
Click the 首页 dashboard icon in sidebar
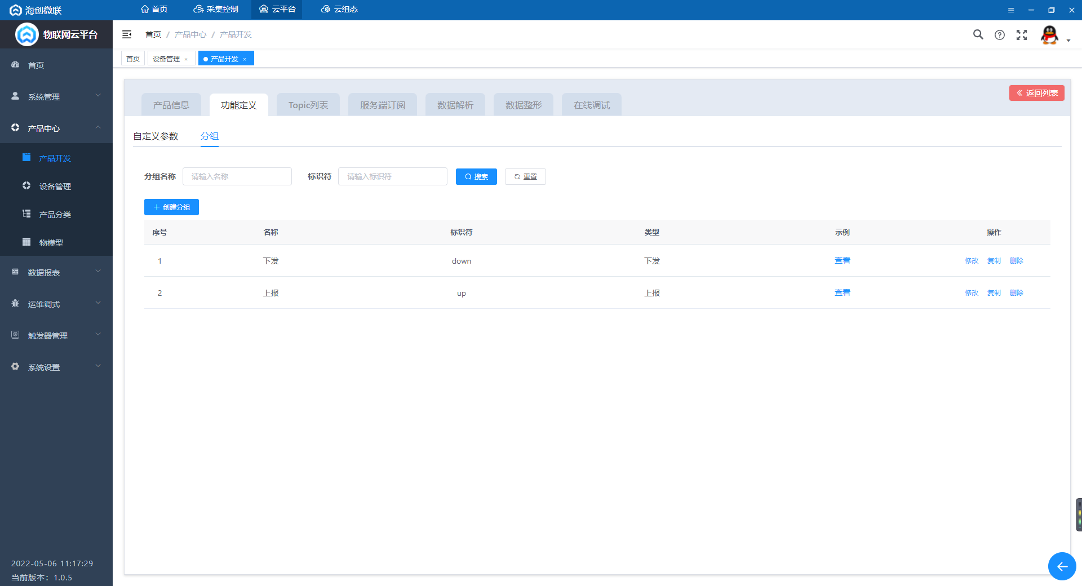(x=15, y=65)
